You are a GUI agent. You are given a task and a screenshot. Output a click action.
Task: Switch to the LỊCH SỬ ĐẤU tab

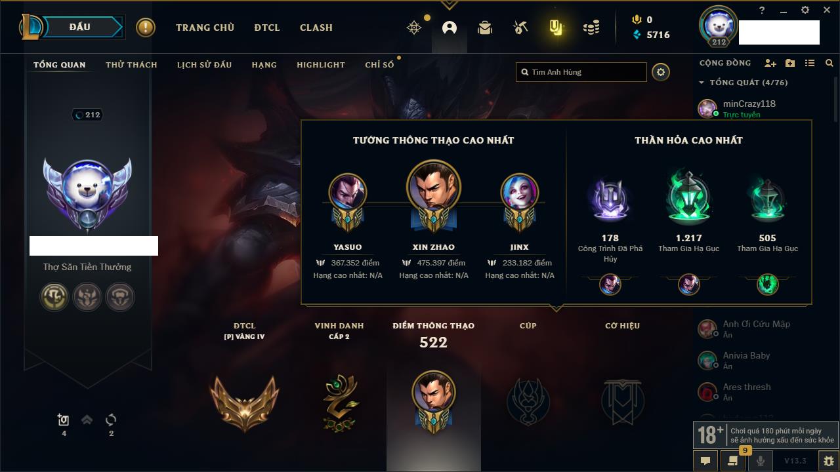click(204, 65)
